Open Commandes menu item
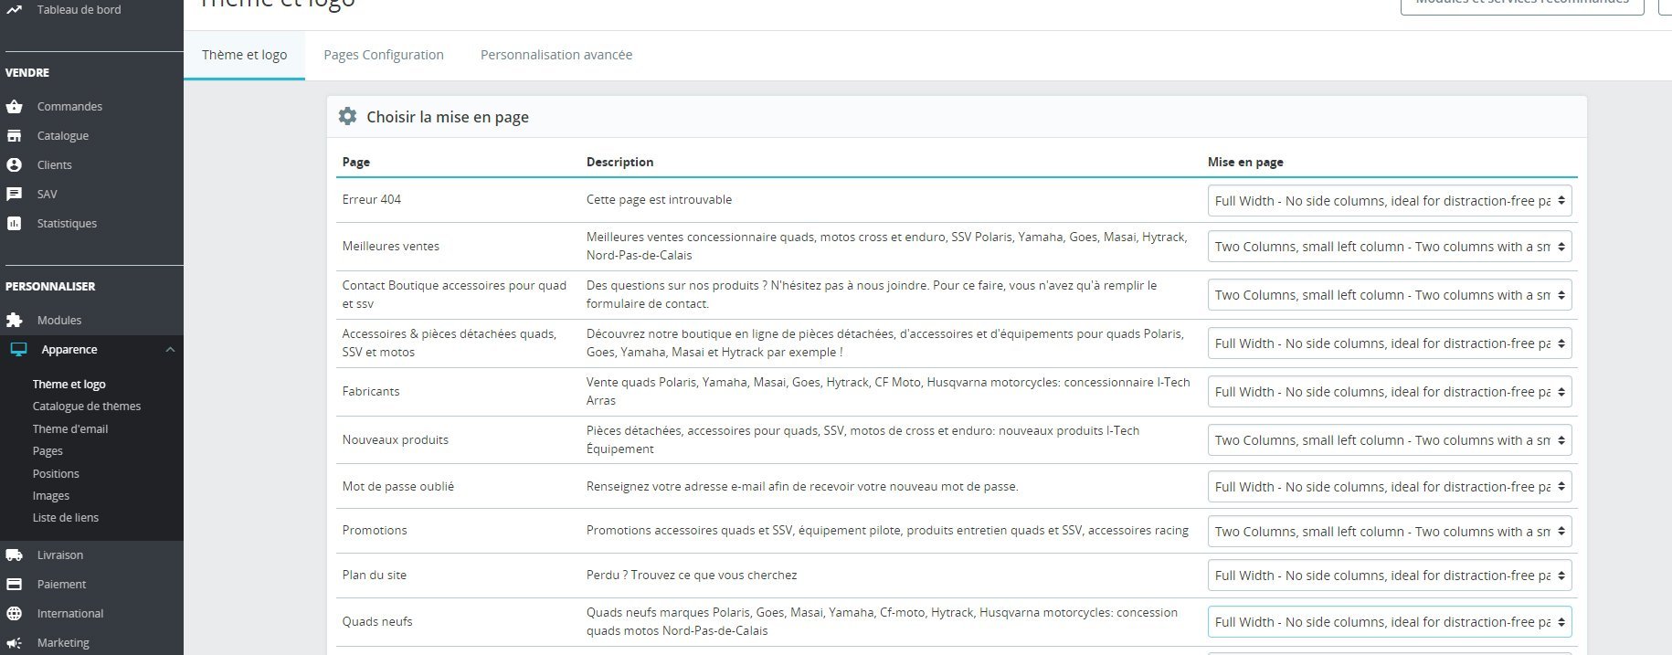 [69, 107]
